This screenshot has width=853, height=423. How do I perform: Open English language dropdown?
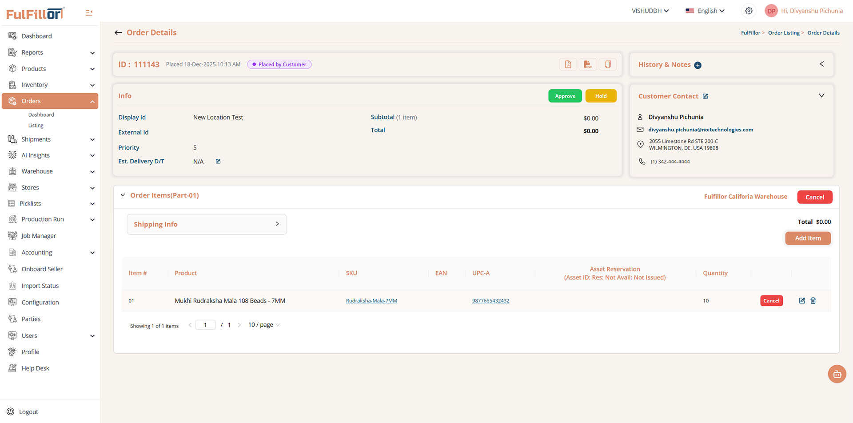click(705, 11)
